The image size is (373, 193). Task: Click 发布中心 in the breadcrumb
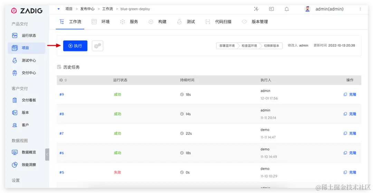(87, 9)
